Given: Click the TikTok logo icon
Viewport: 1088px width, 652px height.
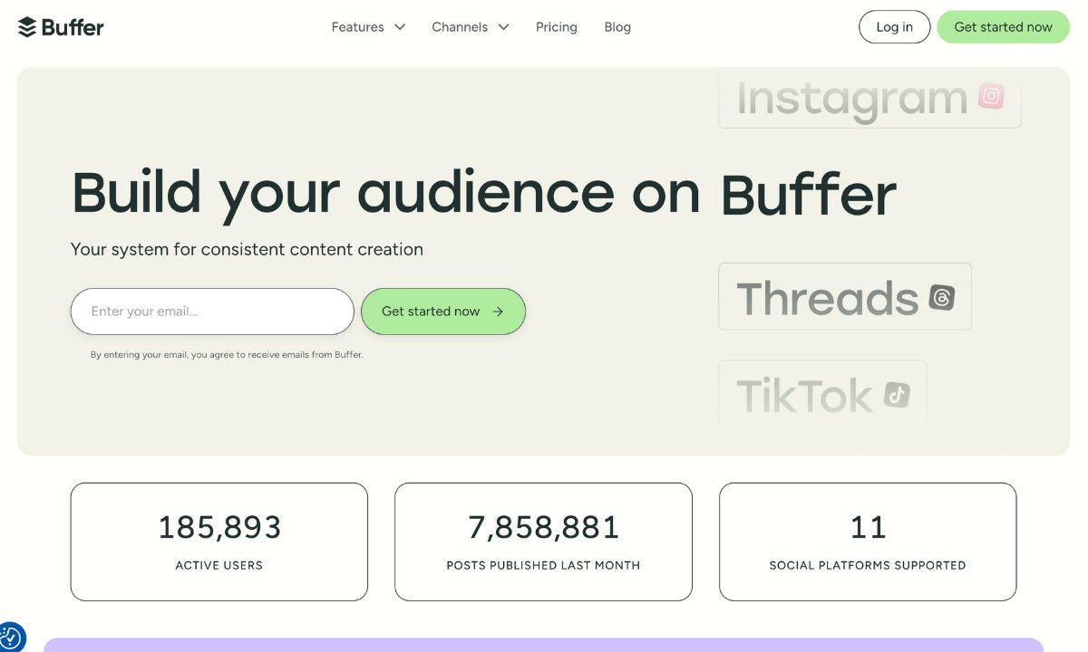Looking at the screenshot, I should point(897,395).
